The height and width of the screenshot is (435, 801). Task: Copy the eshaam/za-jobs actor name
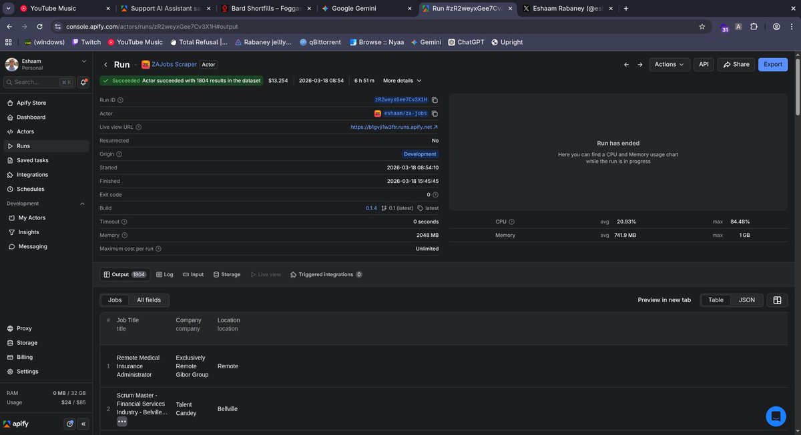[x=435, y=113]
